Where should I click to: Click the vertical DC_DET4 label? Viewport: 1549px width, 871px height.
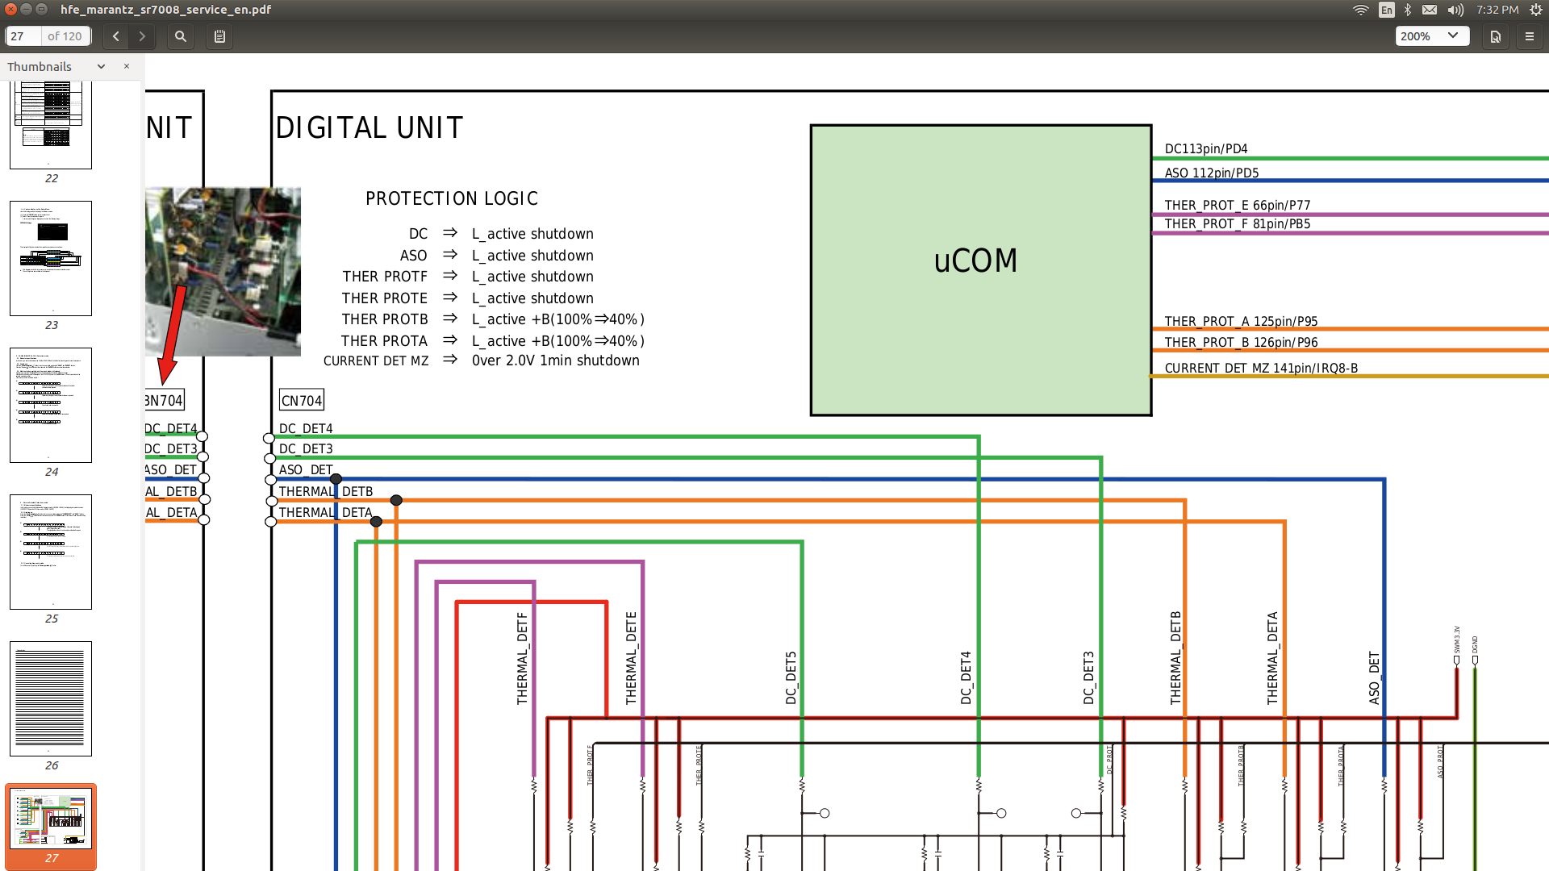click(x=966, y=678)
